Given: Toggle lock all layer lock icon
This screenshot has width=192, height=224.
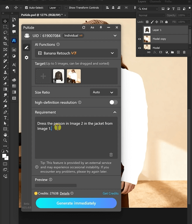Looking at the screenshot, I should (166, 22).
